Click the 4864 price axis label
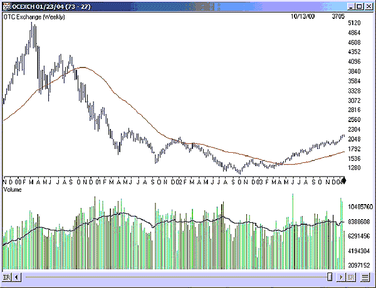 coord(354,33)
